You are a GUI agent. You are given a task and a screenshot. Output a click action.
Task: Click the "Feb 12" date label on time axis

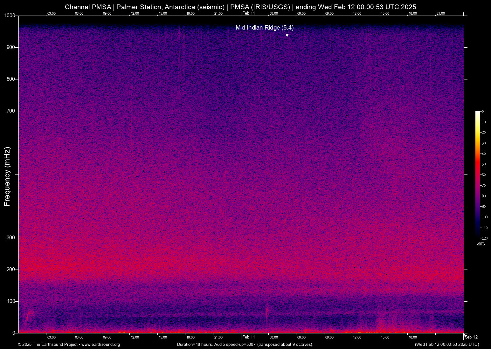click(x=472, y=337)
